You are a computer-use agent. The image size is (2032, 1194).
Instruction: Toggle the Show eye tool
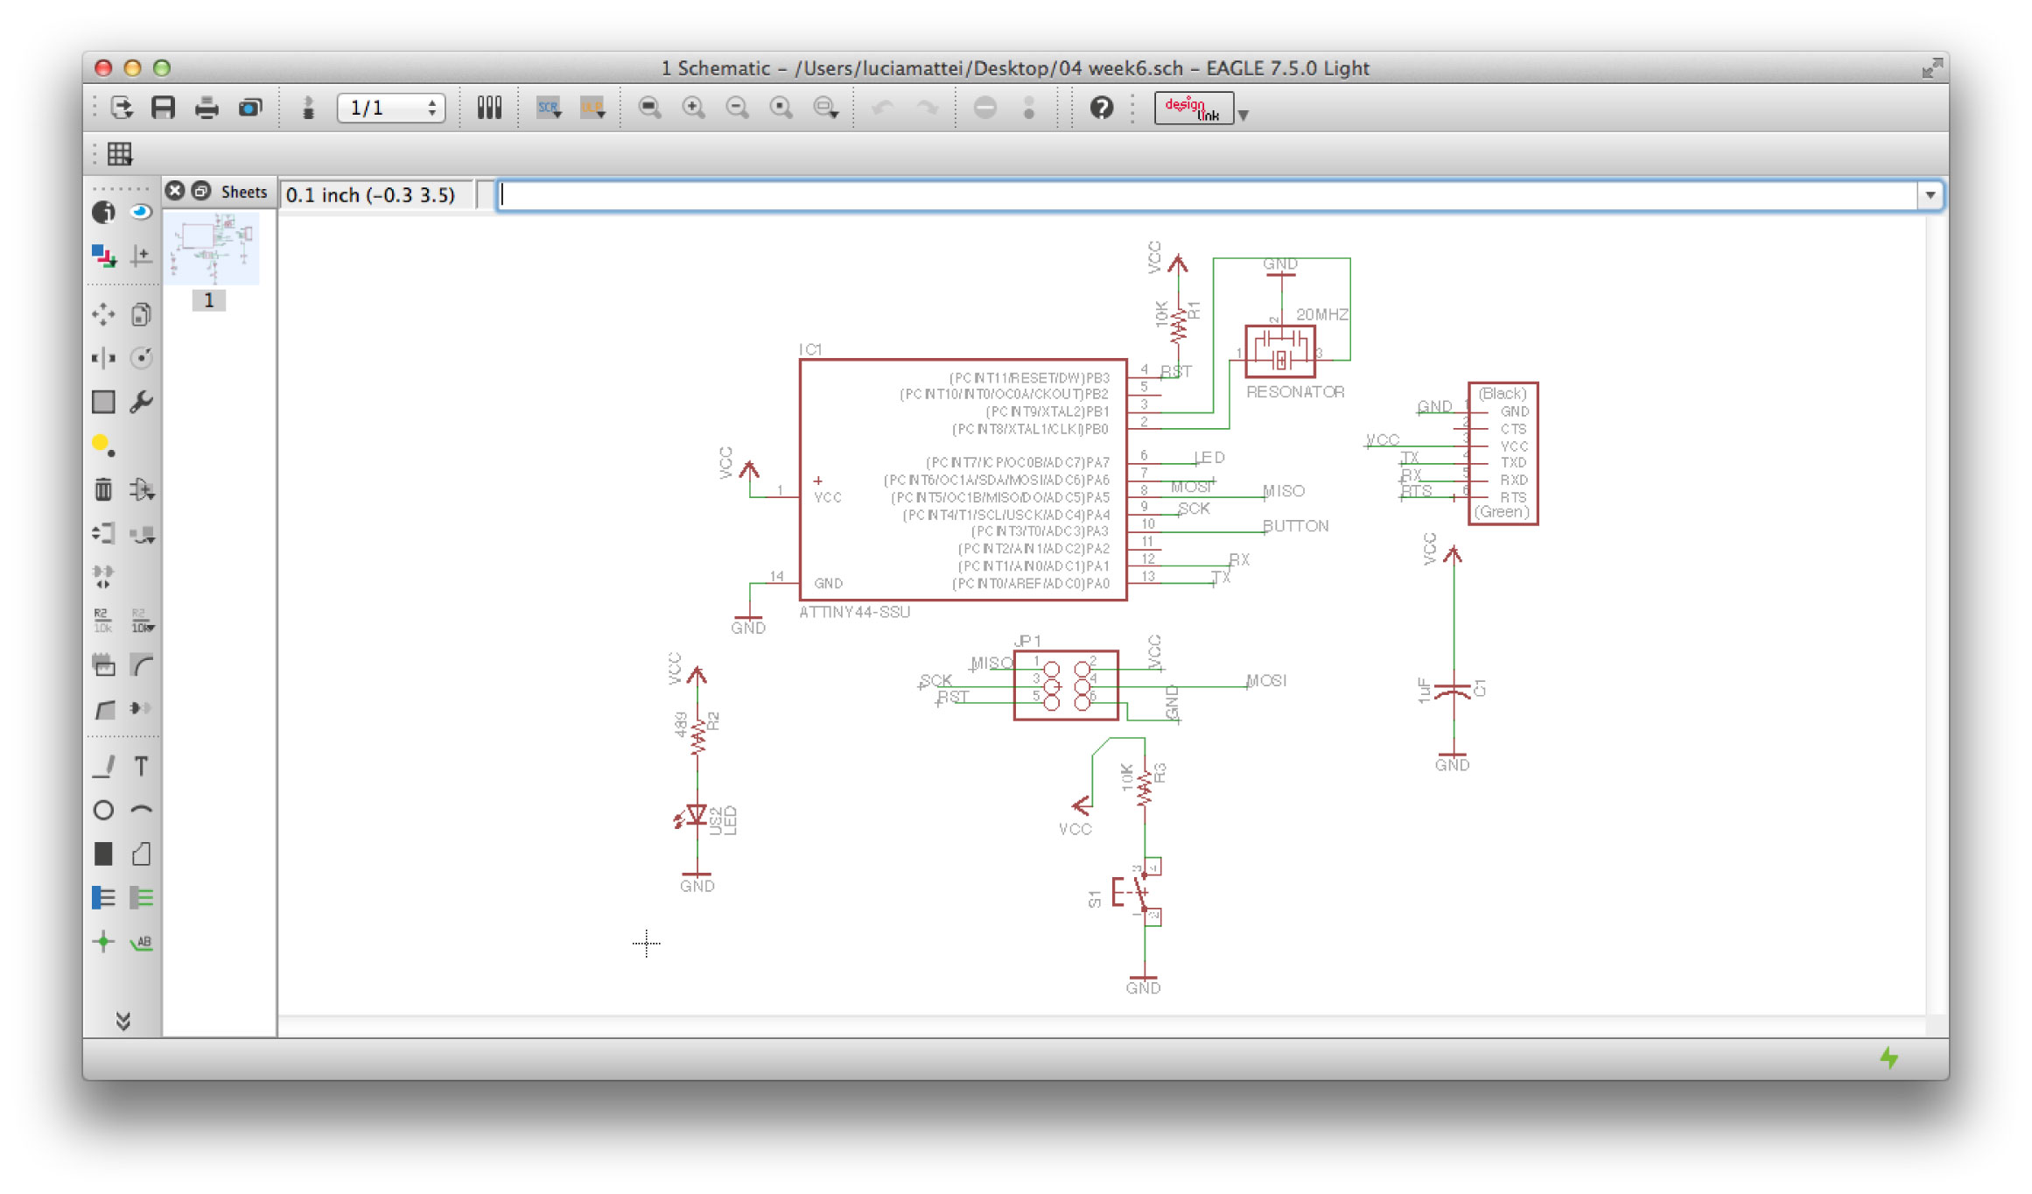click(141, 212)
